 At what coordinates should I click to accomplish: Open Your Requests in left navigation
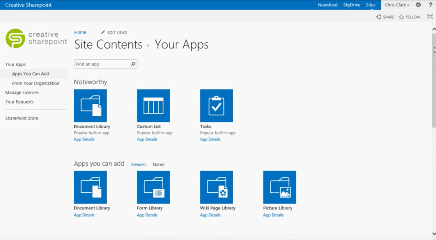click(19, 102)
